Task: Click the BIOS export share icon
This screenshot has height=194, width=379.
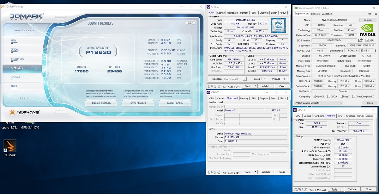Action: pyautogui.click(x=360, y=40)
